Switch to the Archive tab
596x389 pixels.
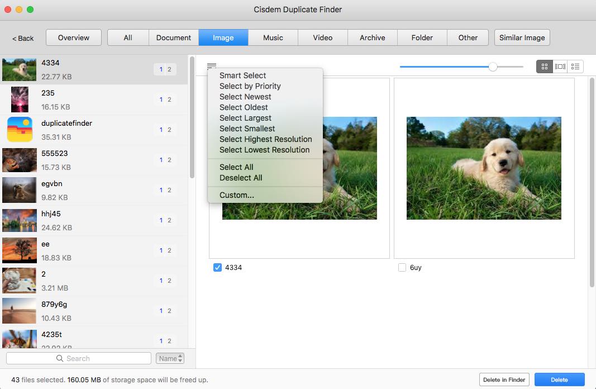pyautogui.click(x=373, y=37)
